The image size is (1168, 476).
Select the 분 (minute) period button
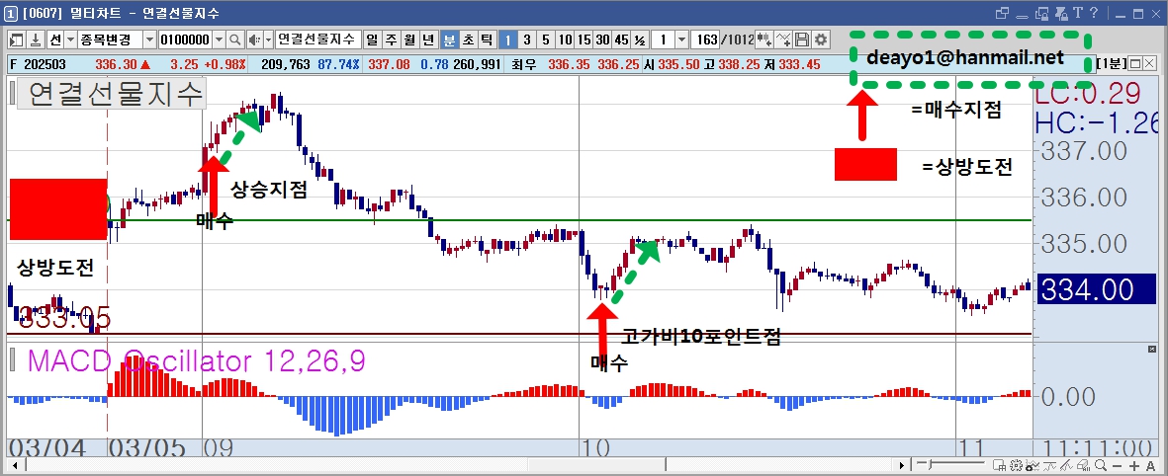click(x=449, y=40)
